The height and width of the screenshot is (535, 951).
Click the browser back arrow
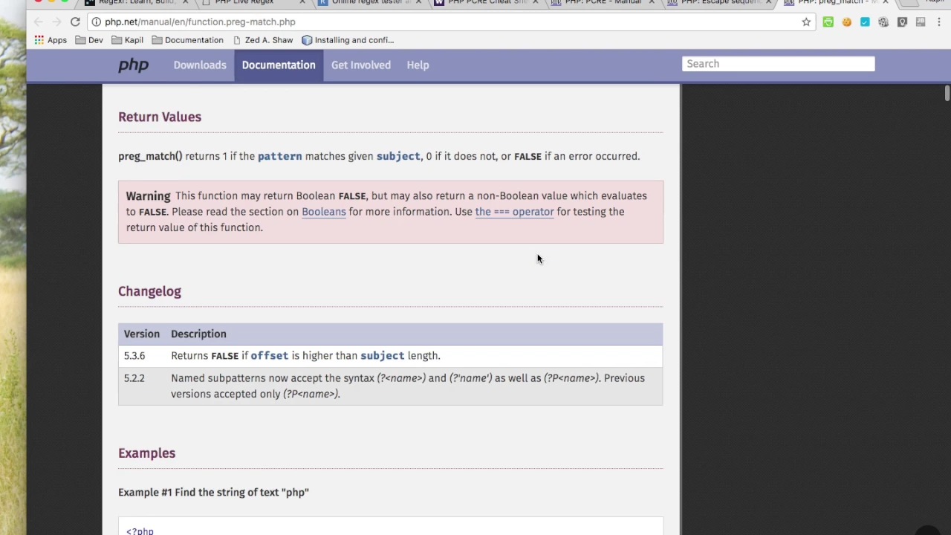pyautogui.click(x=39, y=22)
